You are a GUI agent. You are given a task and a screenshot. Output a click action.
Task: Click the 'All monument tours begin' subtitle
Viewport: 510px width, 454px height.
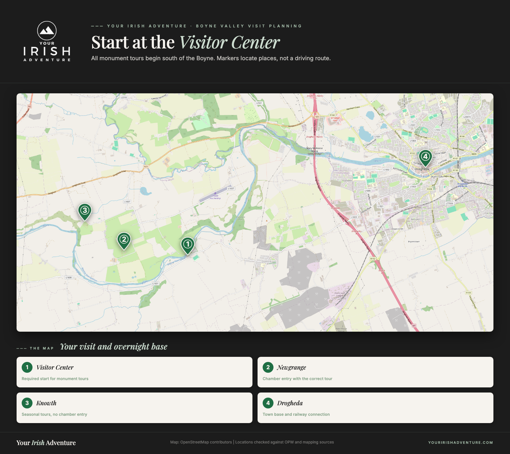[211, 58]
